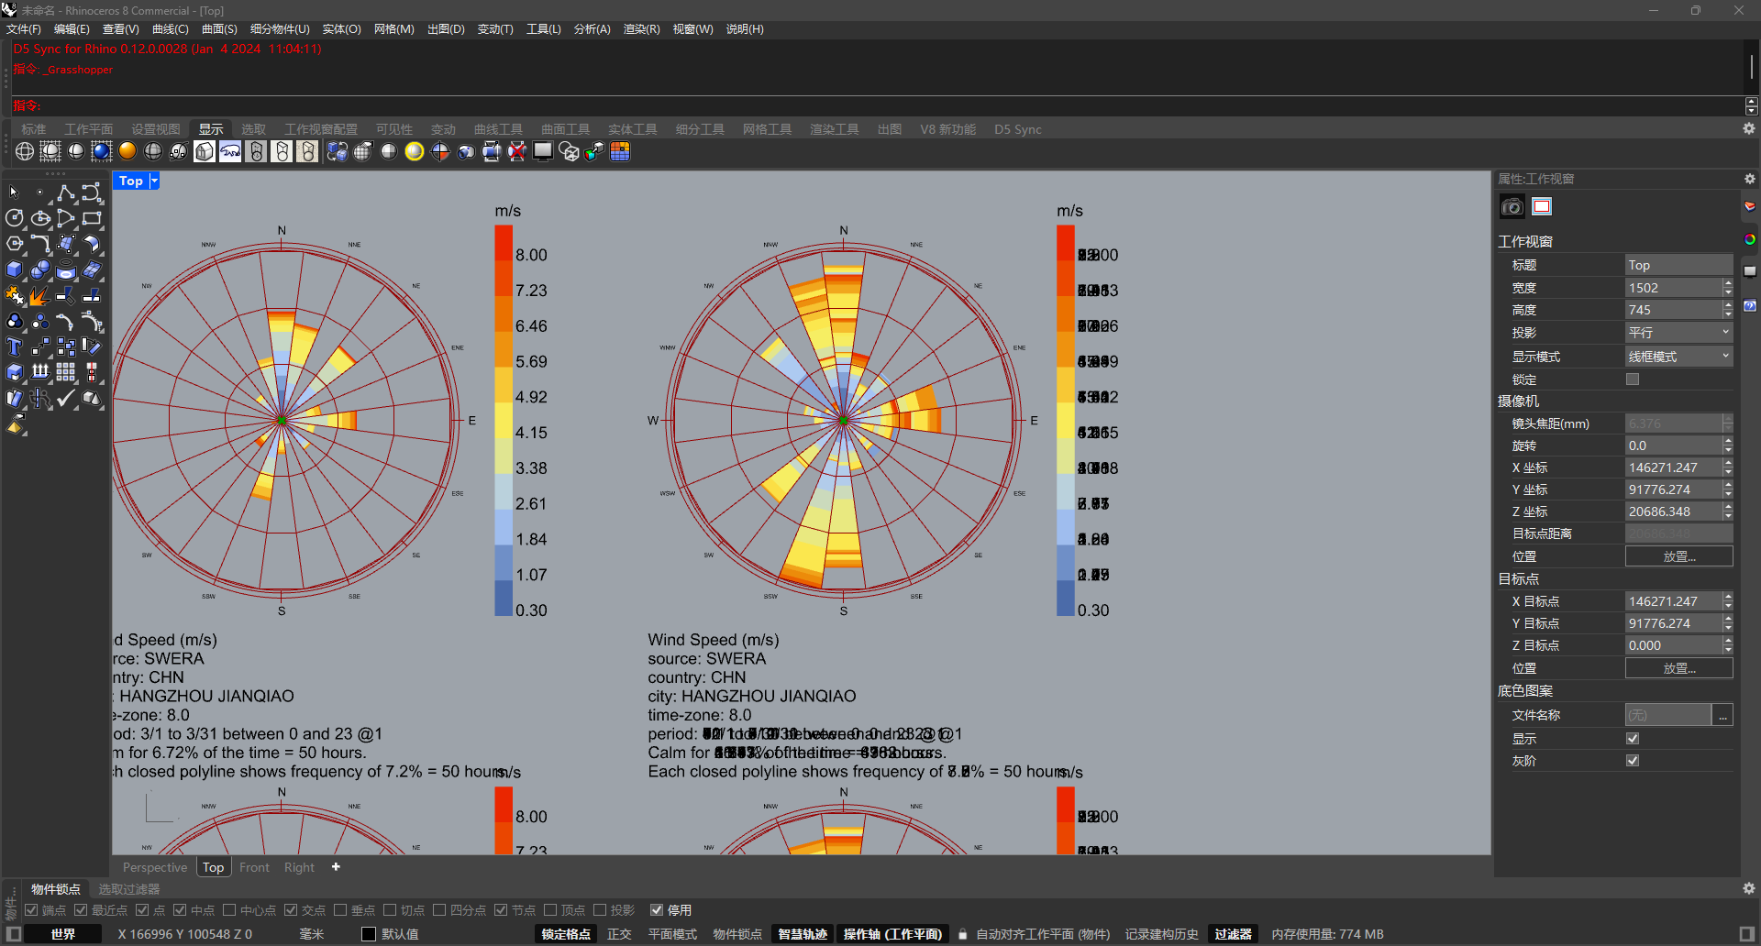
Task: Pick the house technical display icon
Action: point(205,151)
